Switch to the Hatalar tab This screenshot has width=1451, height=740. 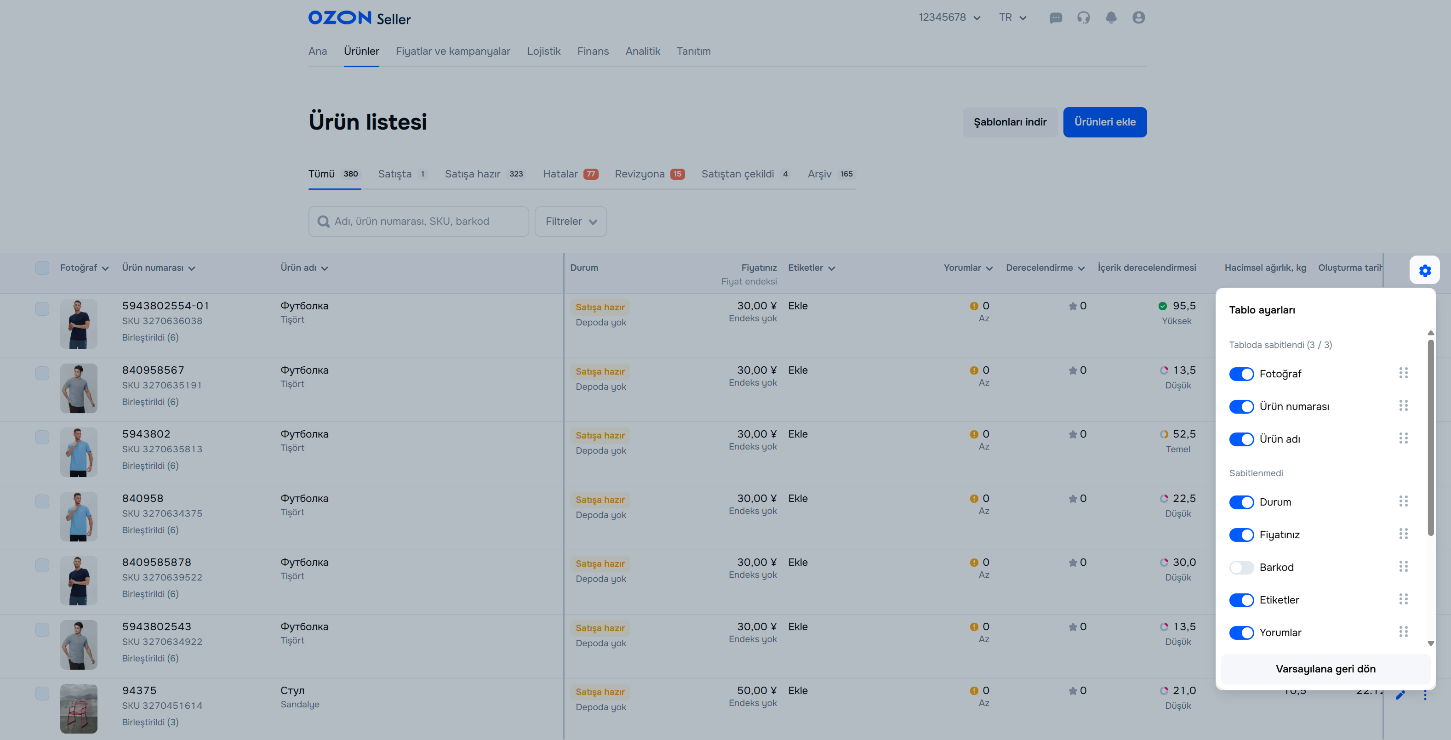(570, 174)
